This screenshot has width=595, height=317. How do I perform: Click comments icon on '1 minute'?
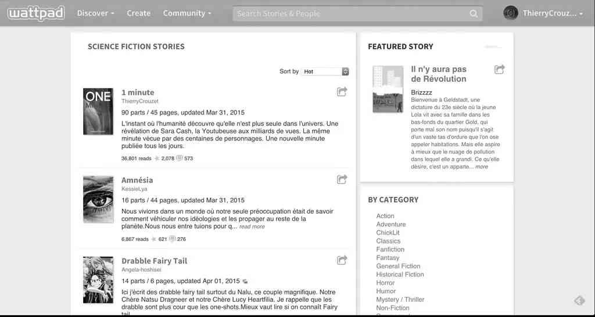click(x=180, y=158)
